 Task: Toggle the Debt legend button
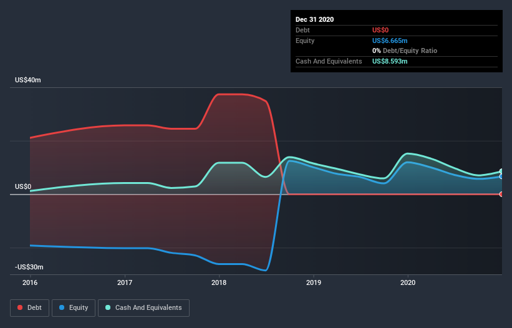coord(30,308)
